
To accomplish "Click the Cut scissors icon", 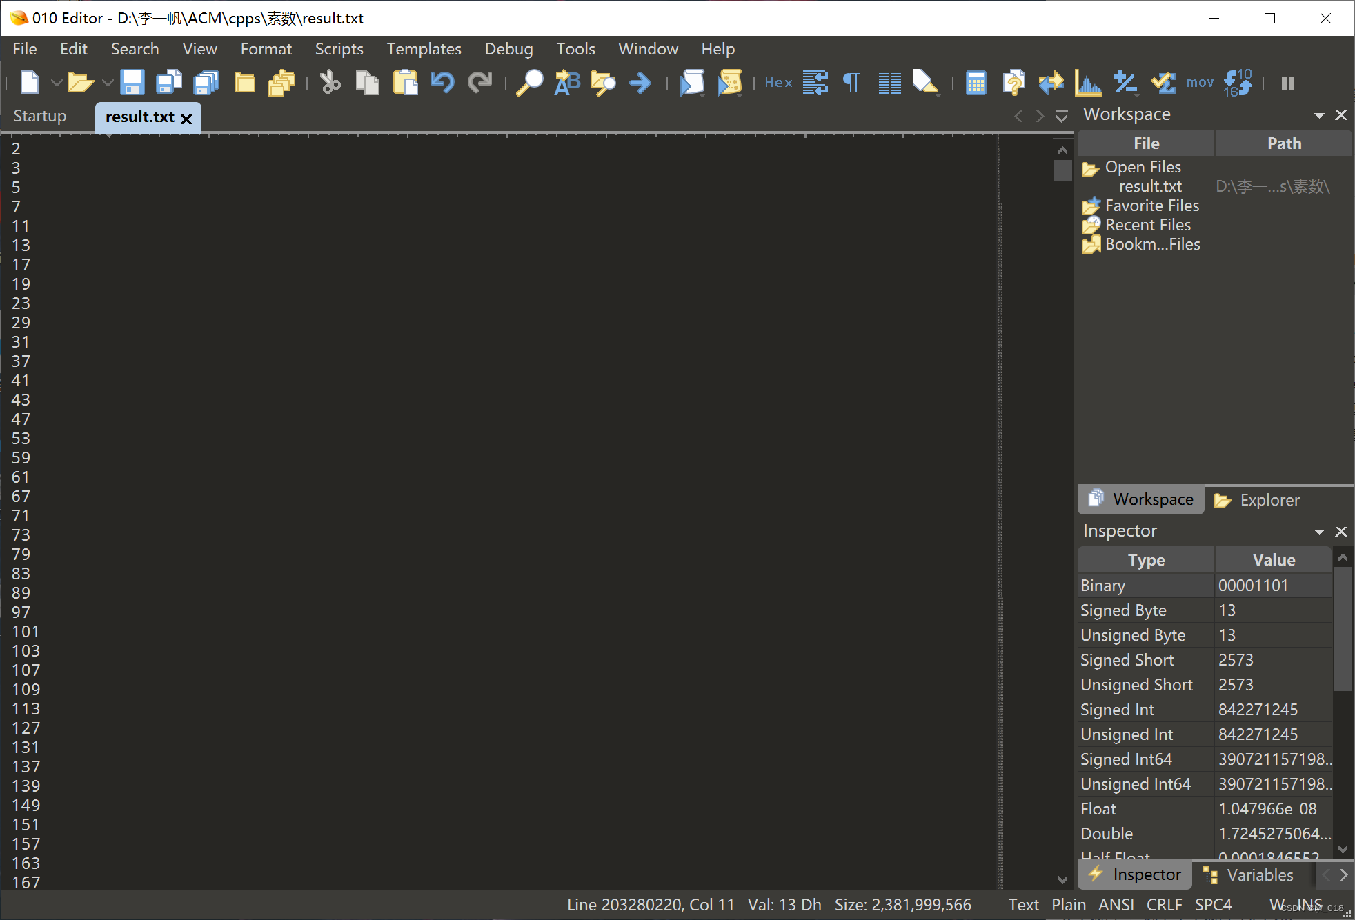I will pos(330,83).
